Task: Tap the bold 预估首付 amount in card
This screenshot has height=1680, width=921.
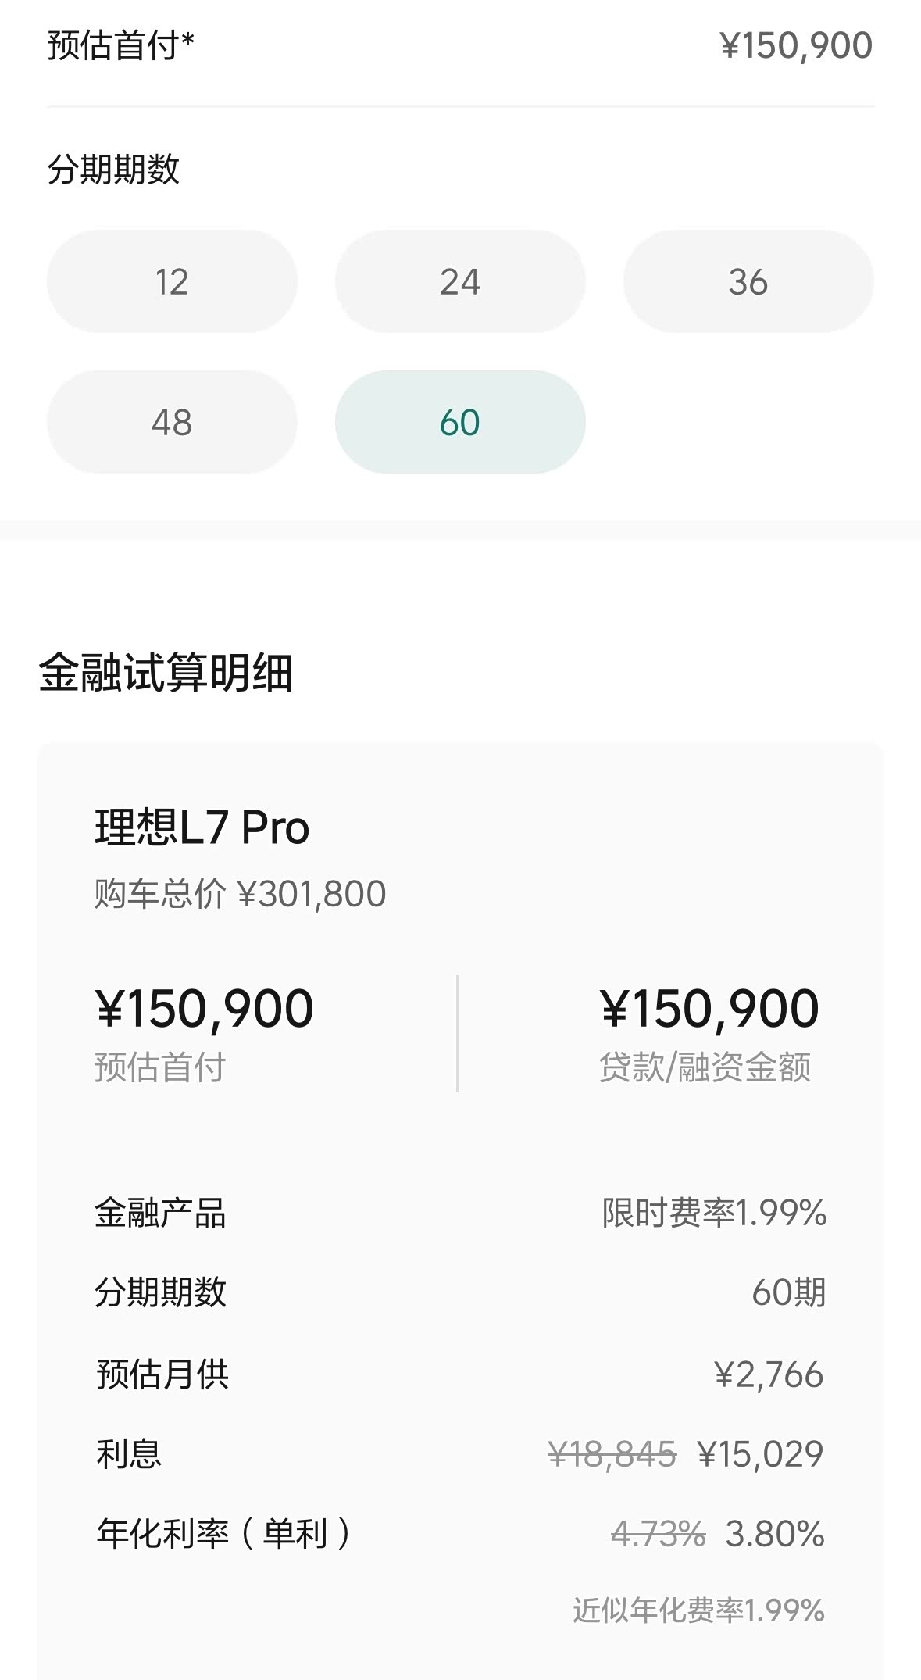Action: [x=205, y=1009]
